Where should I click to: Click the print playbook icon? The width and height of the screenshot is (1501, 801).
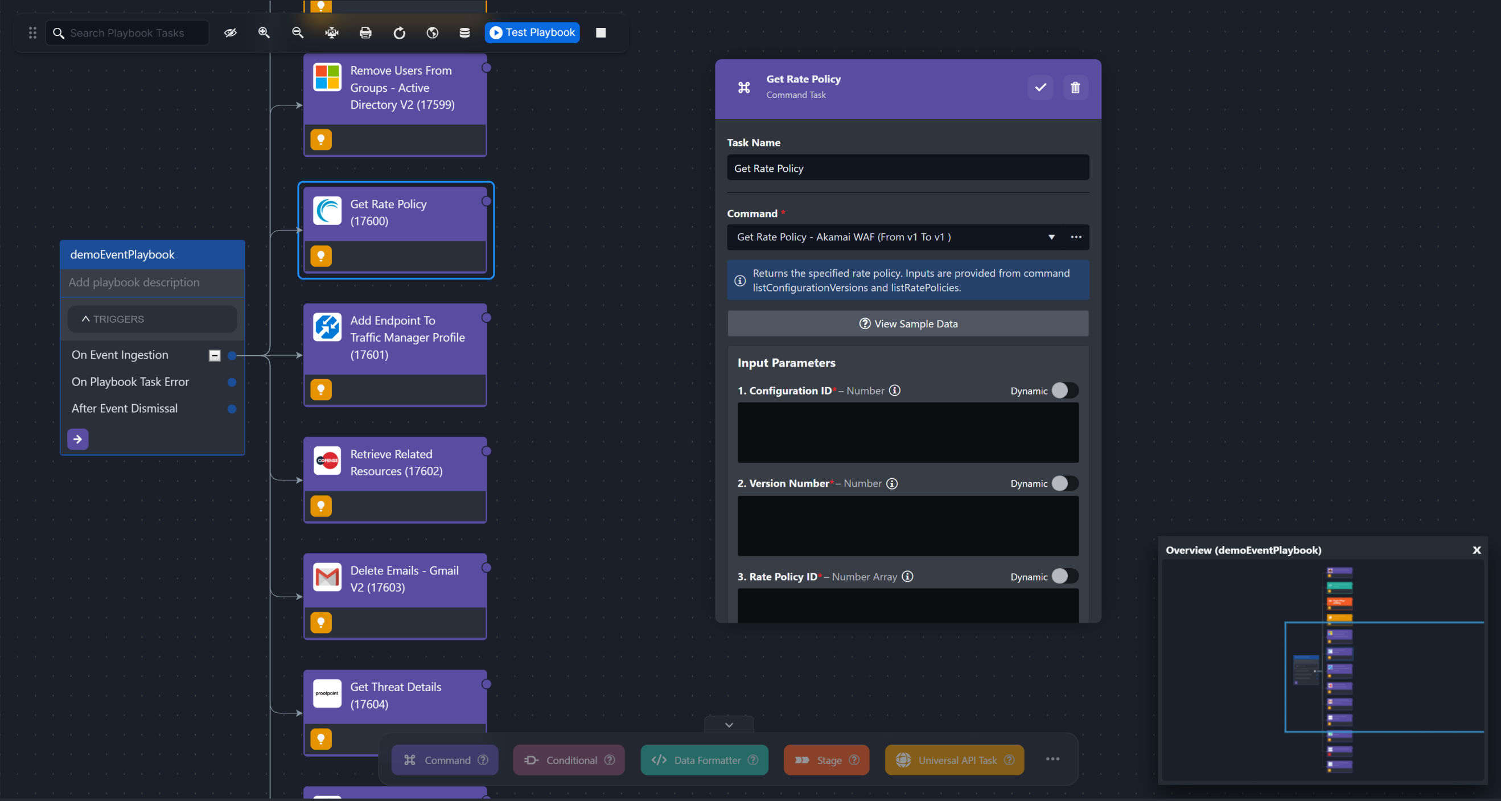[365, 32]
